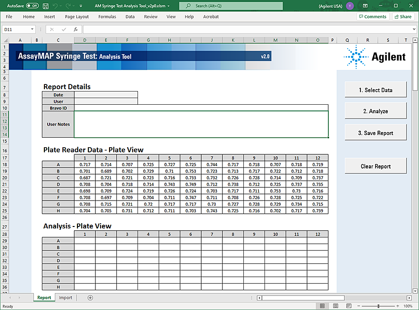This screenshot has height=310, width=419.
Task: Click the Undo arrow icon
Action: click(x=55, y=6)
